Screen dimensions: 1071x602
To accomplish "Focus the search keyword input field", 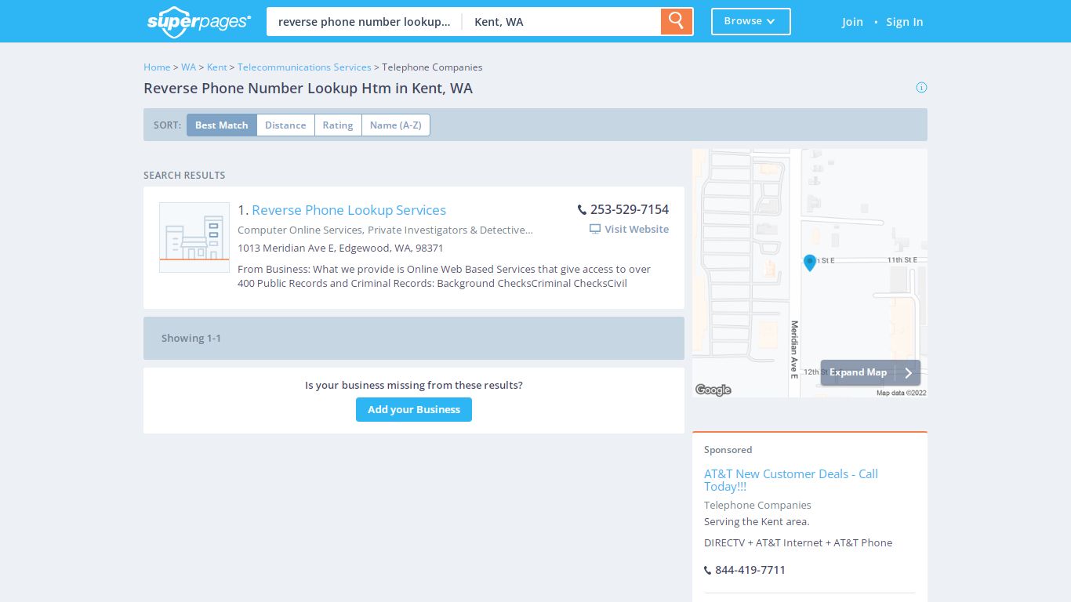I will [365, 22].
